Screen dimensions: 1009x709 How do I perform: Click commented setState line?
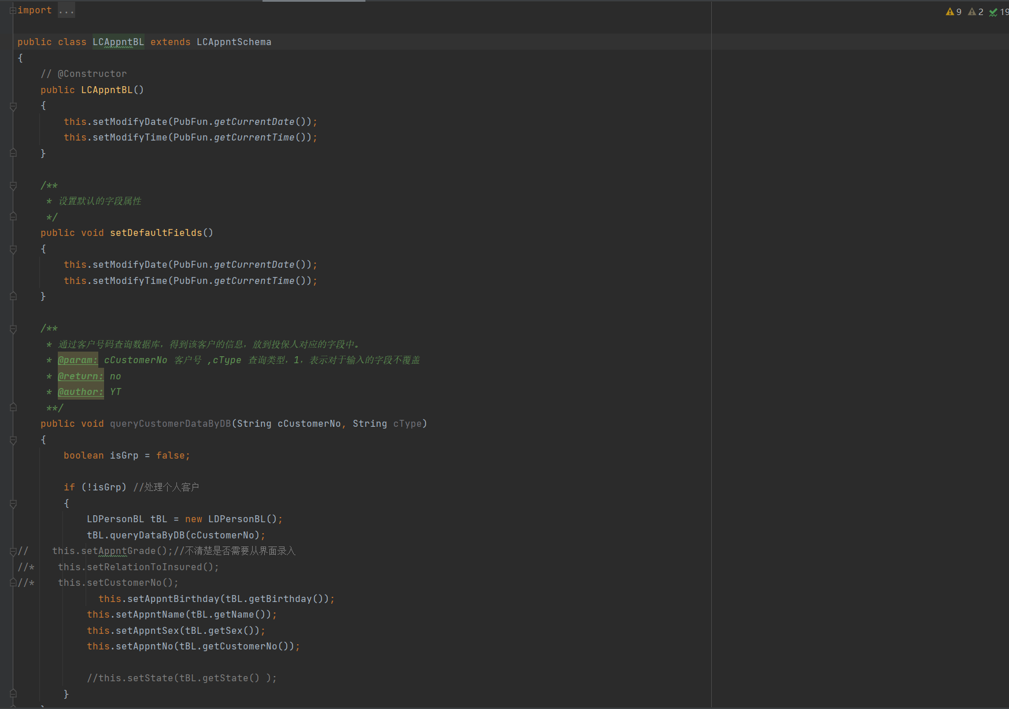point(182,678)
